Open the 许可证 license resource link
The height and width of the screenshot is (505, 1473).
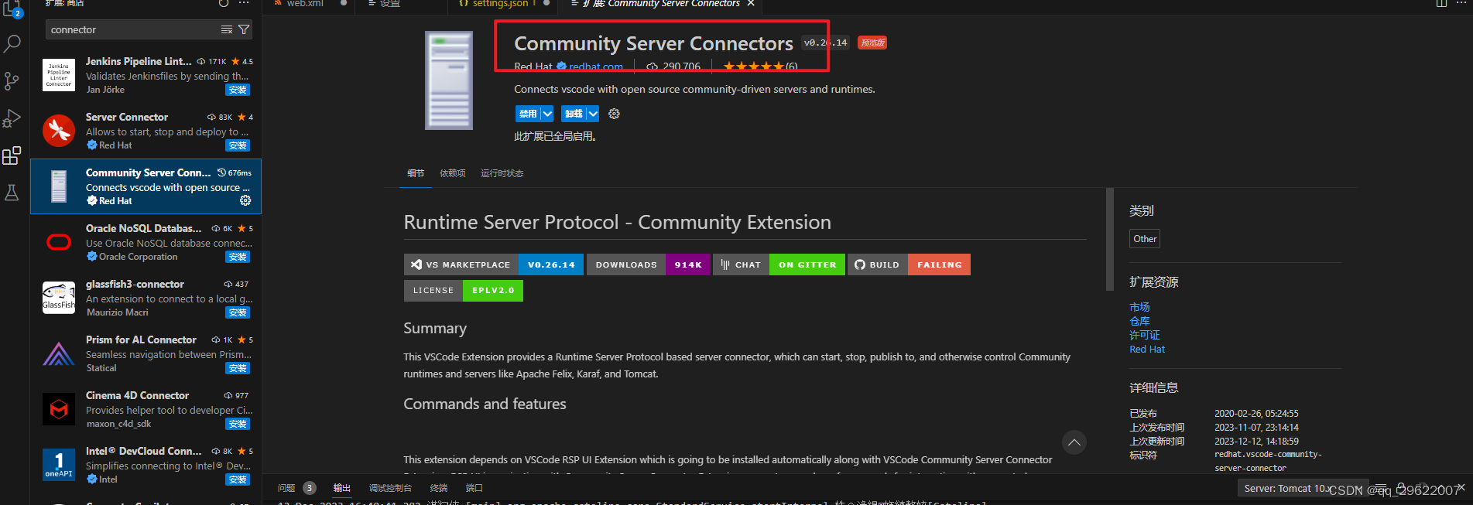click(1145, 335)
